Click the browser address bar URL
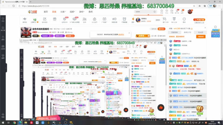The height and width of the screenshot is (125, 223). [x=36, y=6]
